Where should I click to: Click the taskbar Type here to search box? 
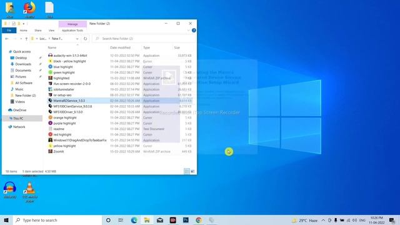tap(57, 220)
